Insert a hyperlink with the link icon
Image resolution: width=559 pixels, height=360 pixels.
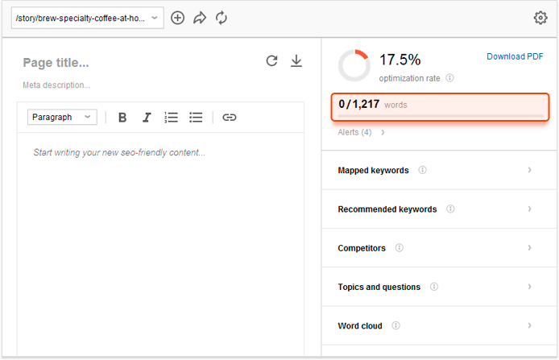pyautogui.click(x=230, y=118)
